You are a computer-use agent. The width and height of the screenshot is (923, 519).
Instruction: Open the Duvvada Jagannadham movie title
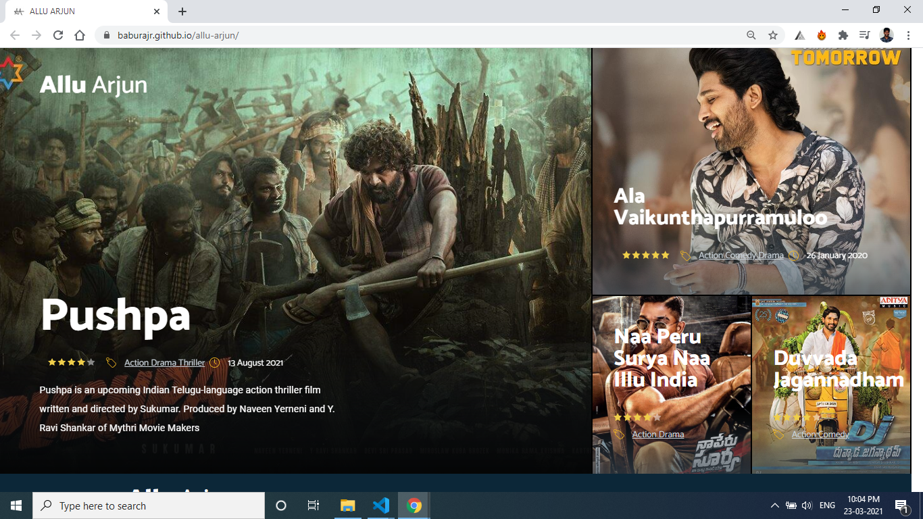click(839, 369)
